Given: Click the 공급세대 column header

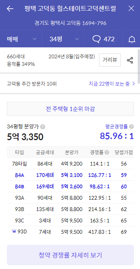Looking at the screenshot, I should 45,152.
